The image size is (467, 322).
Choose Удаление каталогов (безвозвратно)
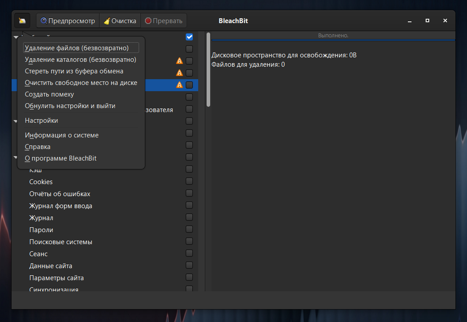(81, 60)
